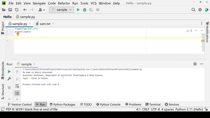Open the Navigate menu
Image resolution: width=210 pixels, height=118 pixels.
[39, 3]
